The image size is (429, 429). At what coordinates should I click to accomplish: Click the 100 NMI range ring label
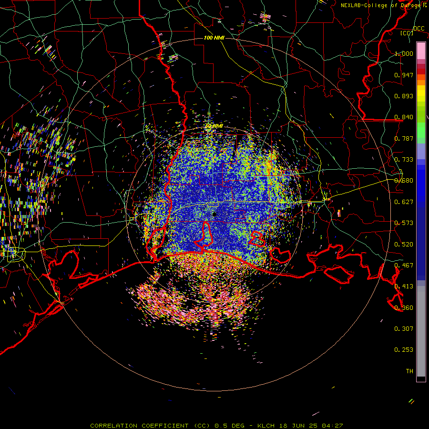214,38
